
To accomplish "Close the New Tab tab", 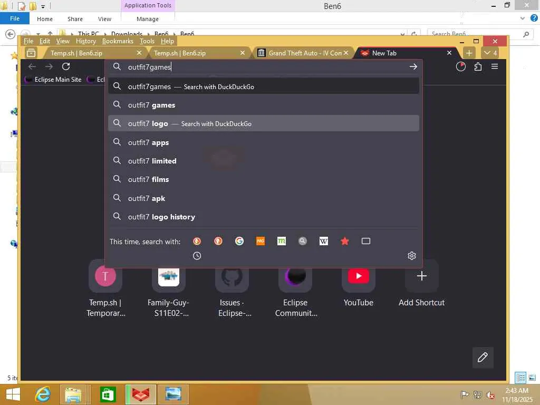I will pos(449,53).
